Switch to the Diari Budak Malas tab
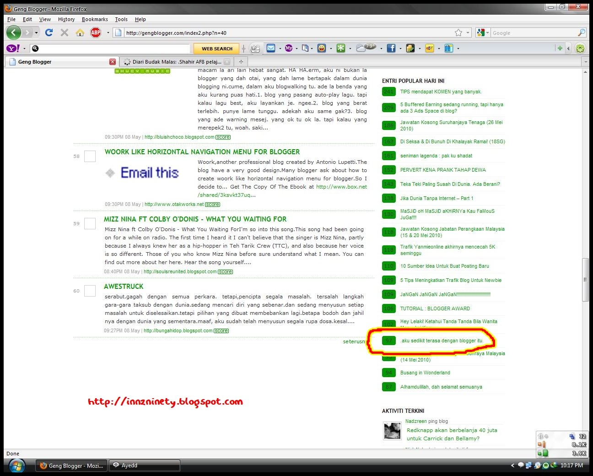 coord(176,62)
